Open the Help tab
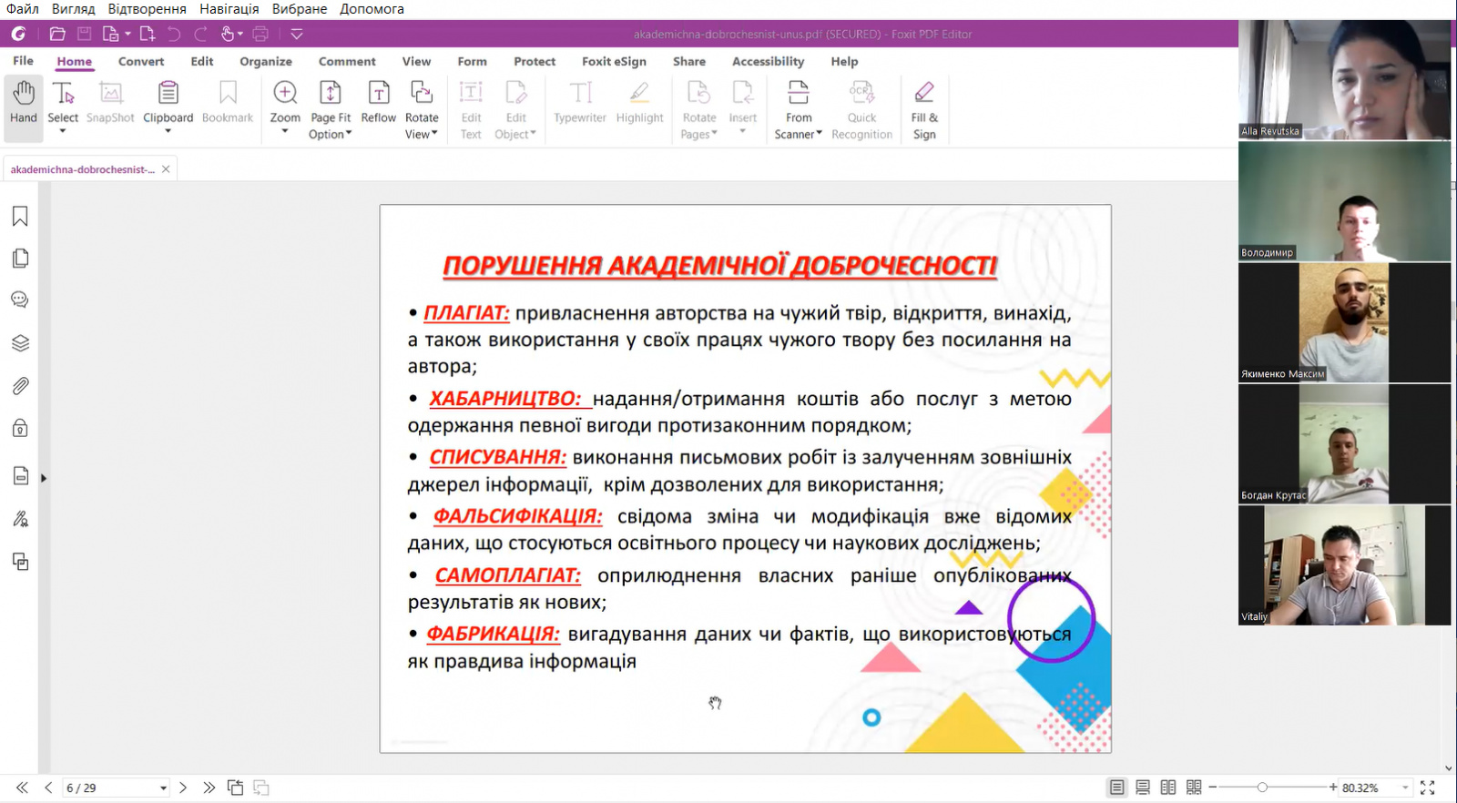 [x=844, y=61]
